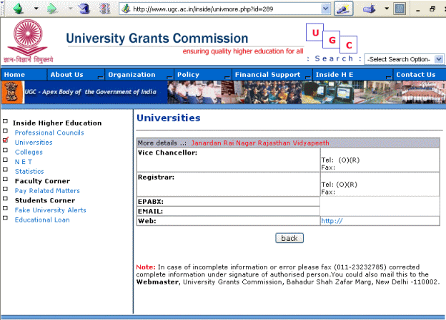
Task: Click the 'Students Corner' sidebar heading
Action: tap(45, 200)
